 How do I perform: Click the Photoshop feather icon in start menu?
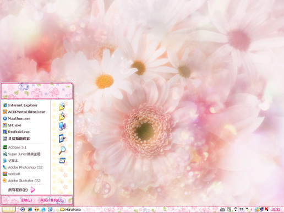(x=5, y=167)
